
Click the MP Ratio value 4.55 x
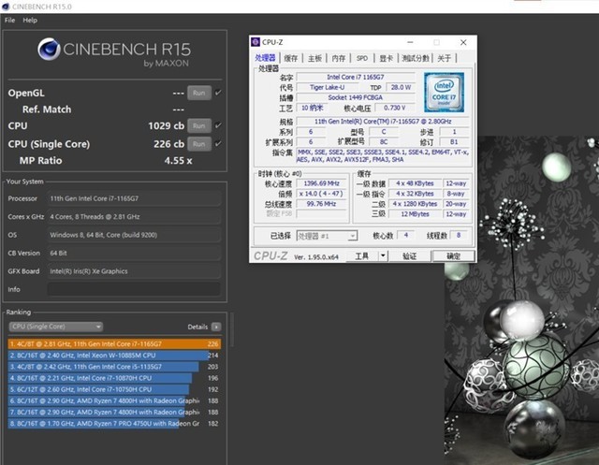(x=178, y=161)
